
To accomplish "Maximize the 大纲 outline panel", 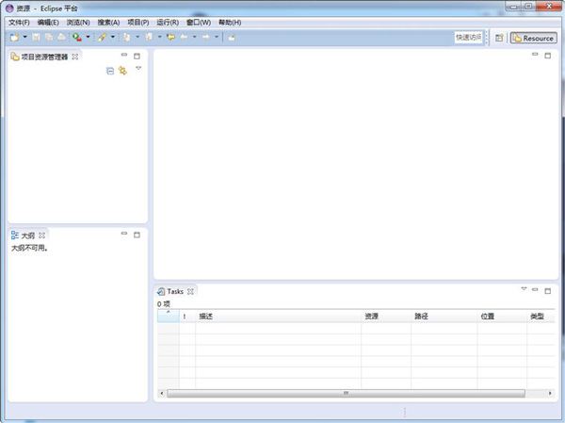I will (x=137, y=234).
